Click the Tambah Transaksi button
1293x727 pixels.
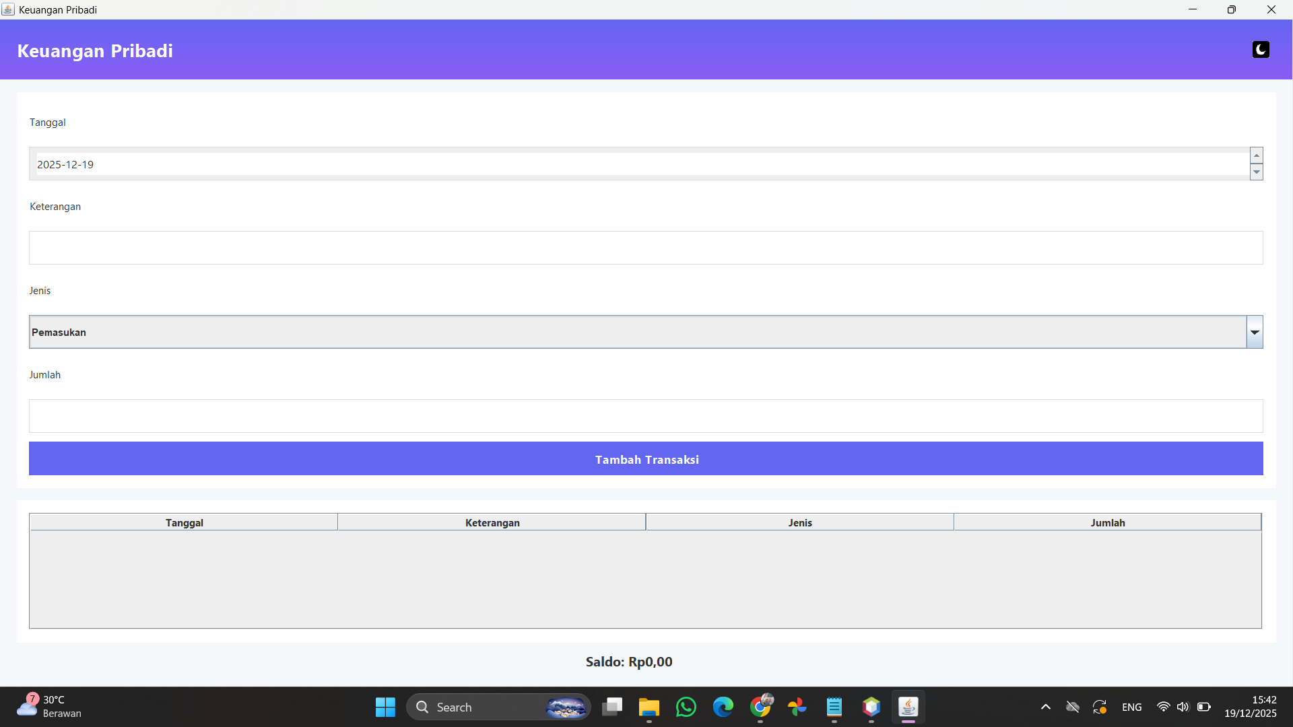pyautogui.click(x=646, y=459)
